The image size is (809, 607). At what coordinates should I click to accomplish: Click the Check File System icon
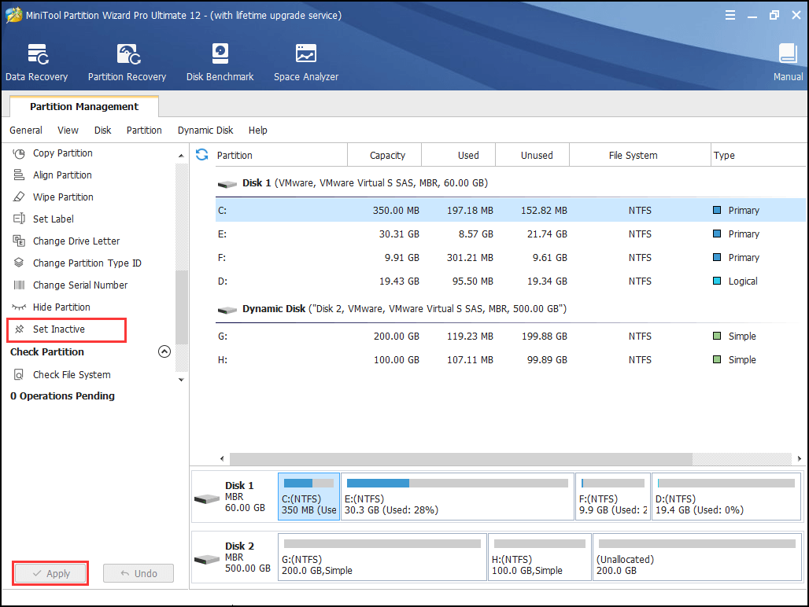click(x=19, y=374)
